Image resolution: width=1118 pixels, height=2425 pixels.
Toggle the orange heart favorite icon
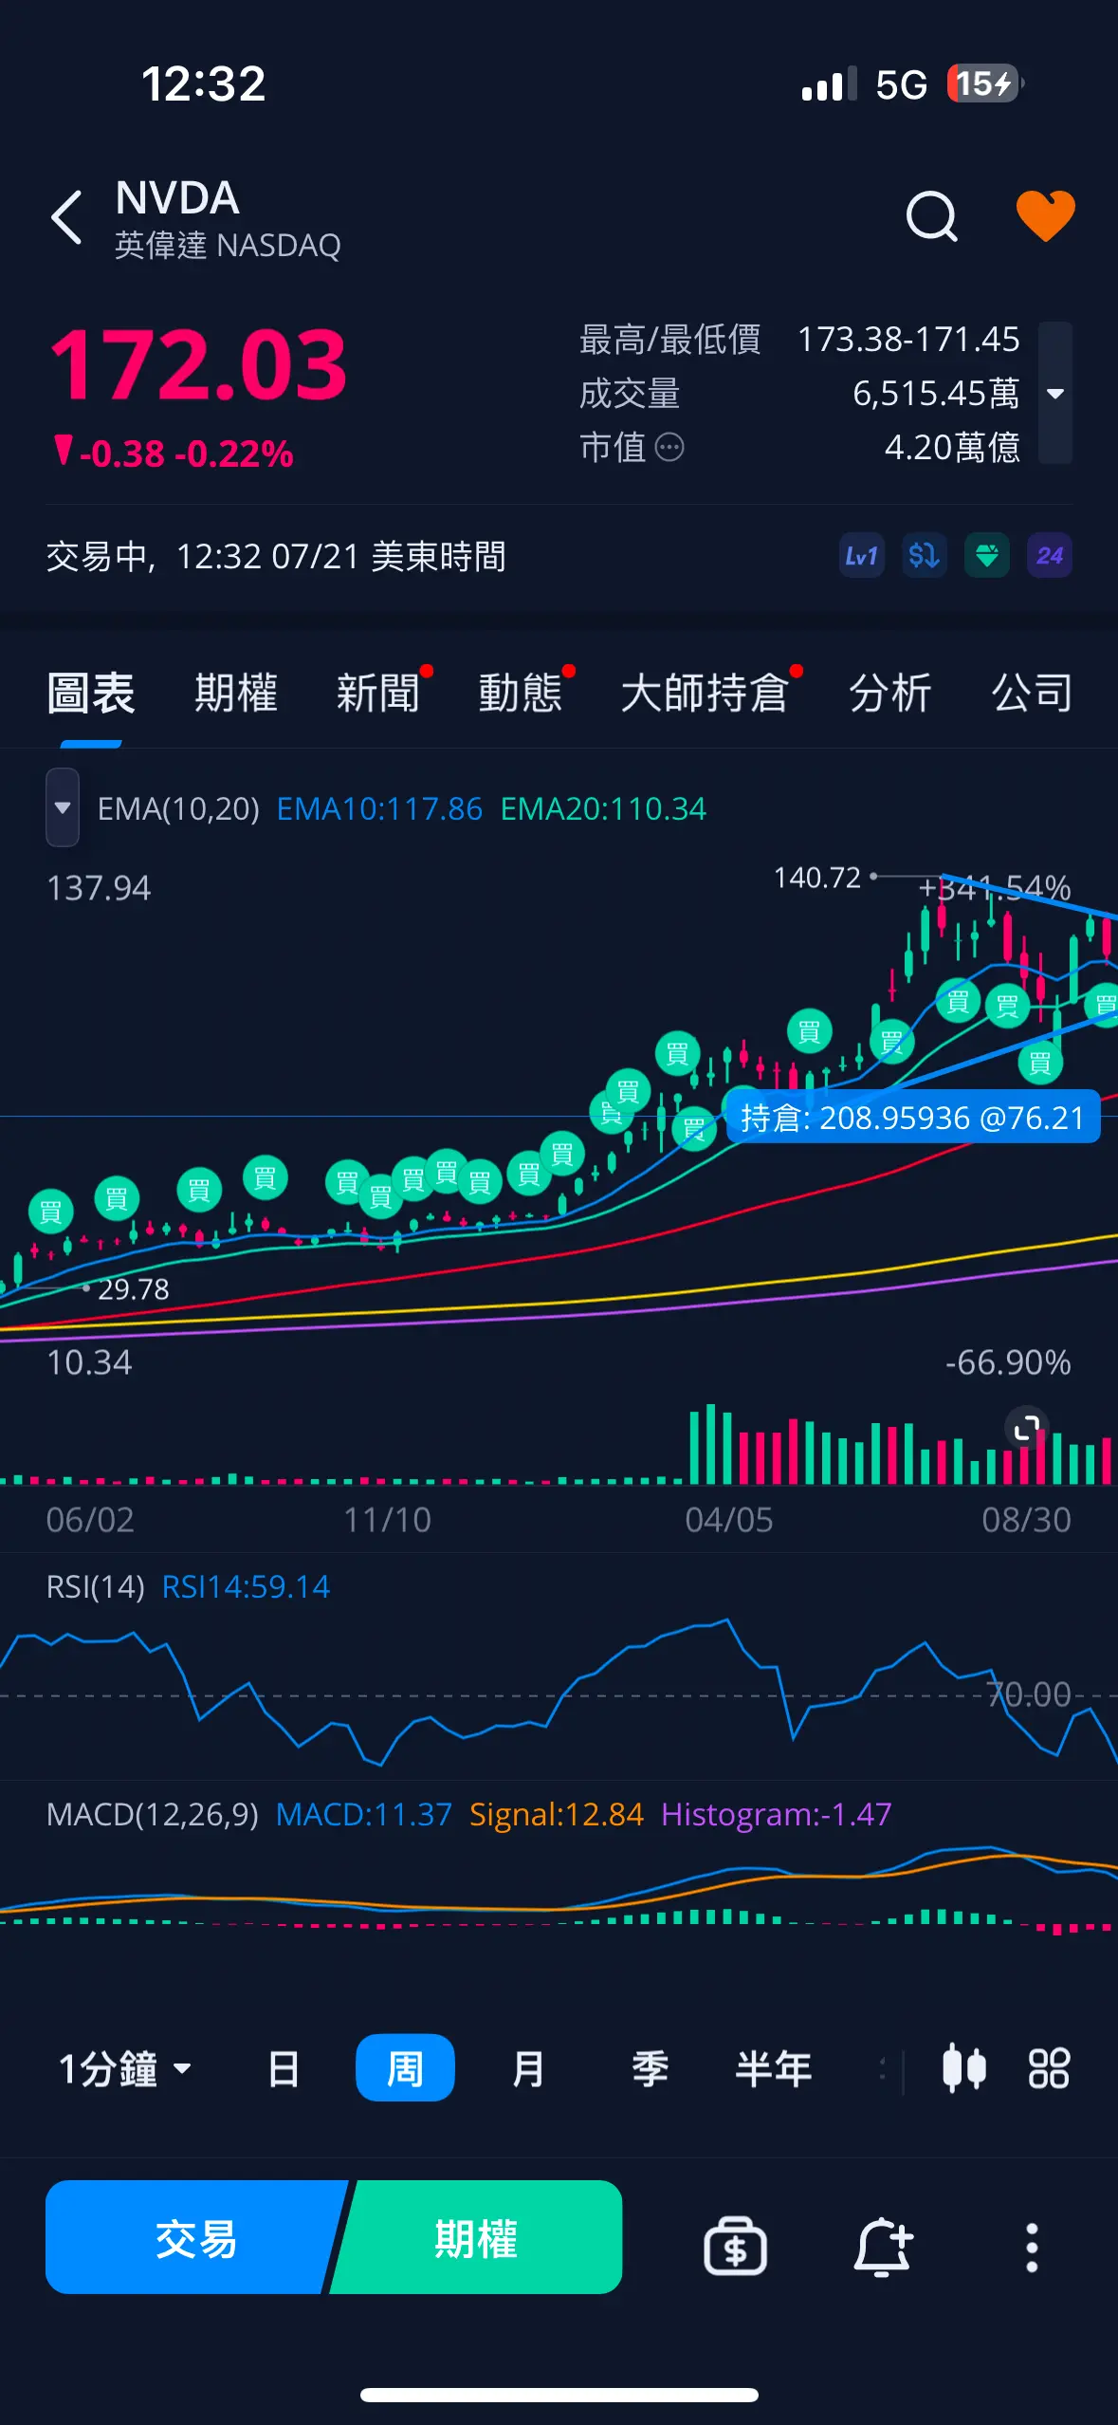1045,215
